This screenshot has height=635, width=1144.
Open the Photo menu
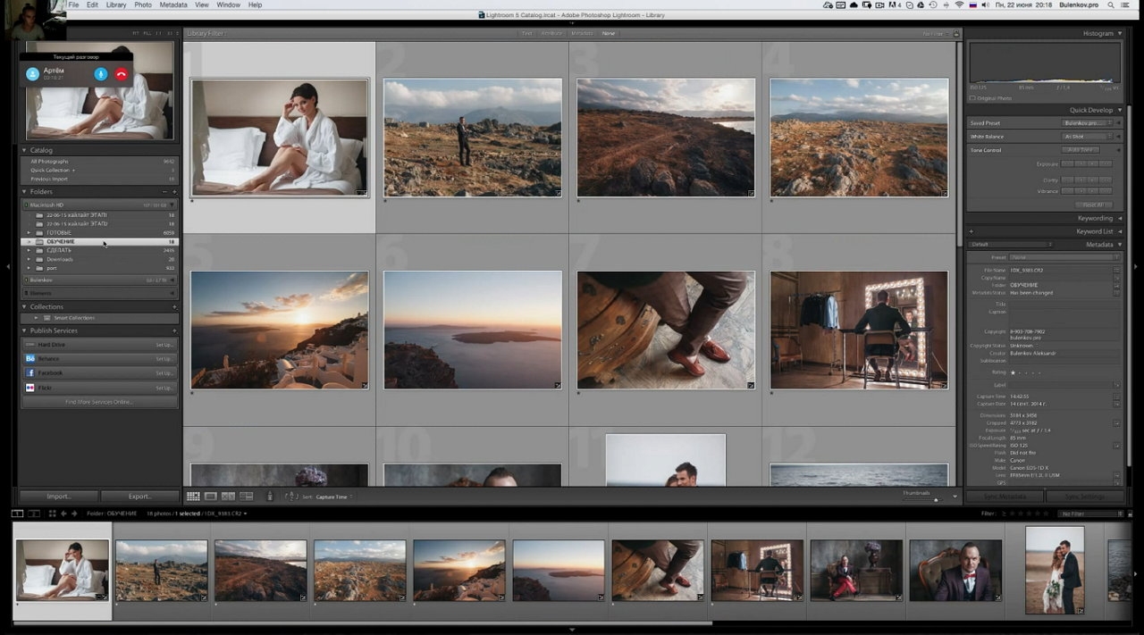(143, 4)
